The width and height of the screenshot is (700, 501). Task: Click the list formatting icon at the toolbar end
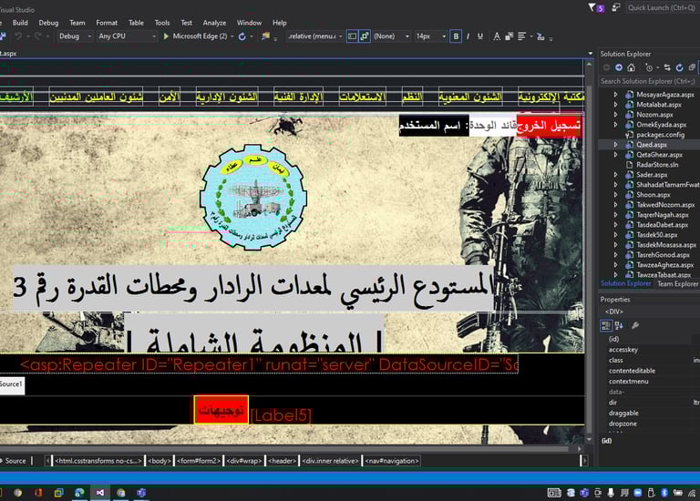540,36
